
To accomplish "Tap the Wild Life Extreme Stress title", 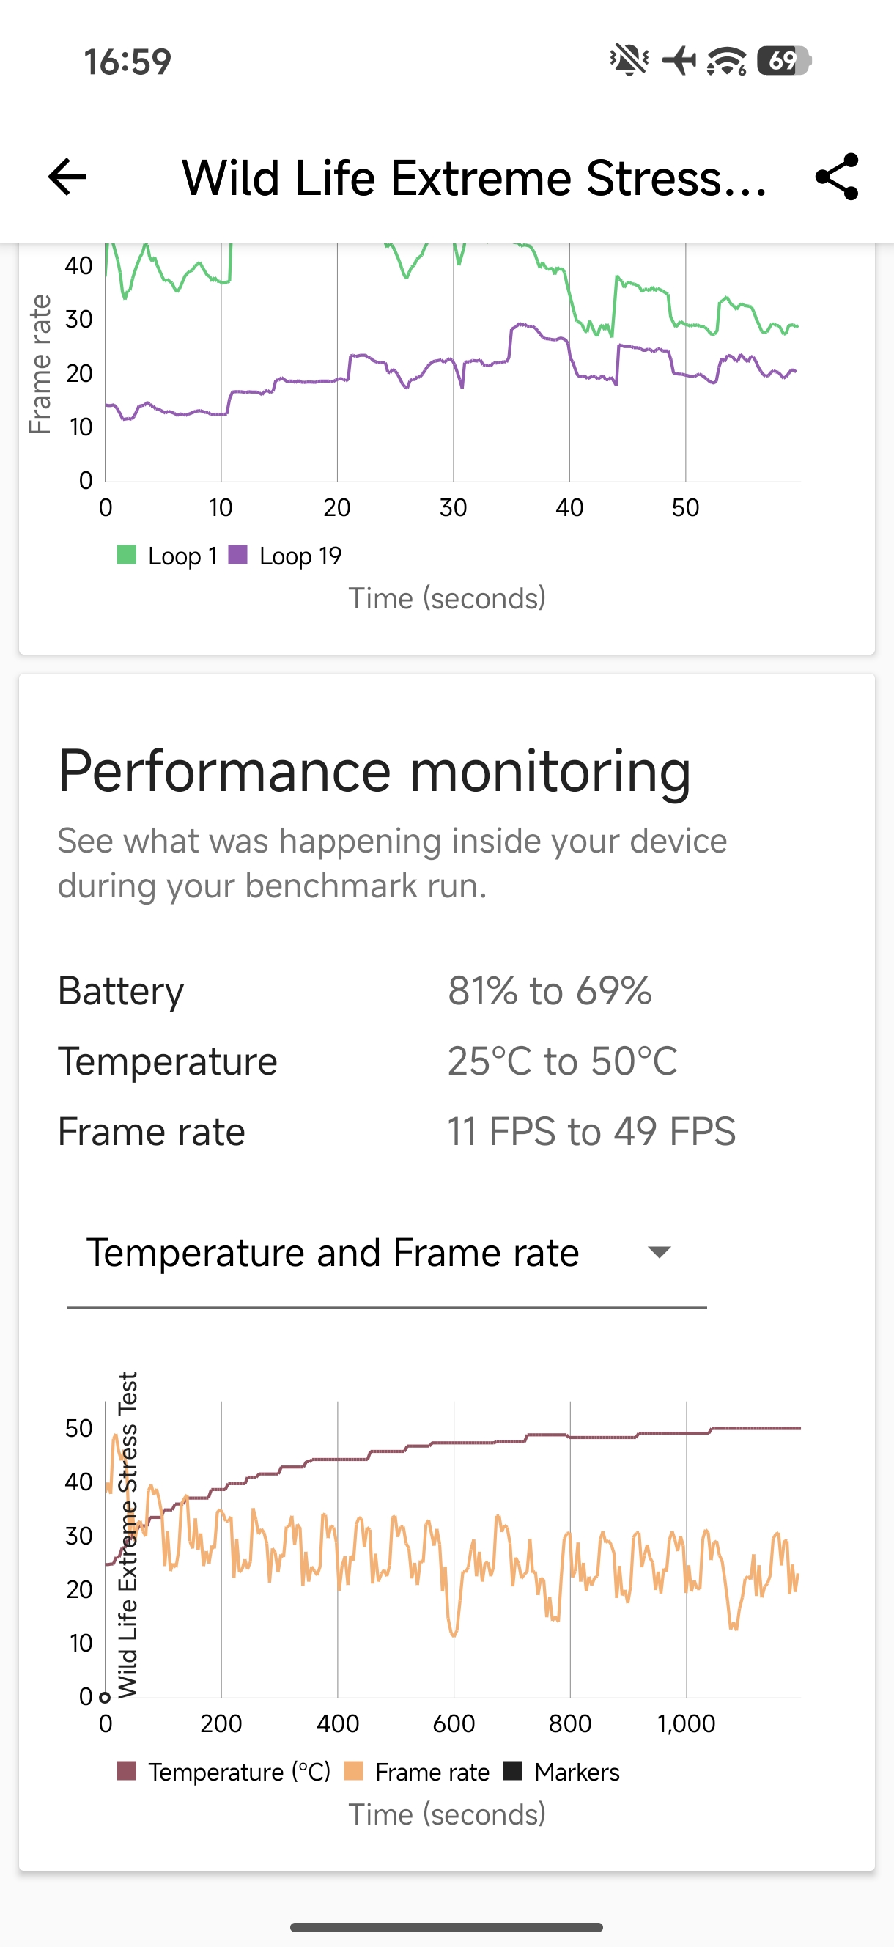I will tap(474, 178).
